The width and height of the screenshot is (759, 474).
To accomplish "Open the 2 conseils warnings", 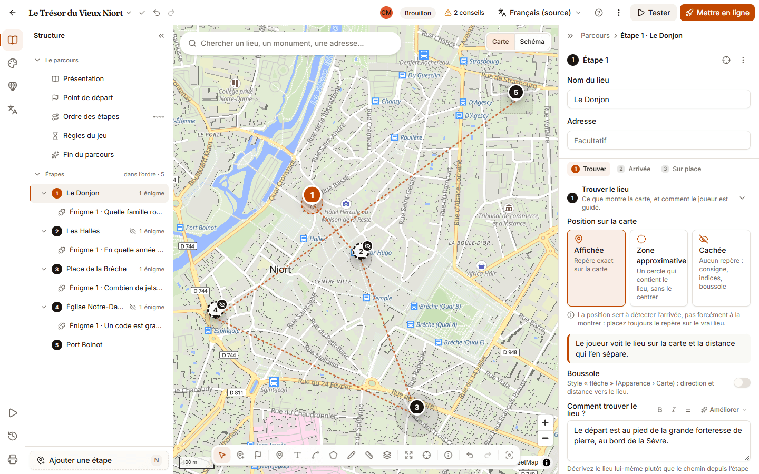I will (464, 13).
